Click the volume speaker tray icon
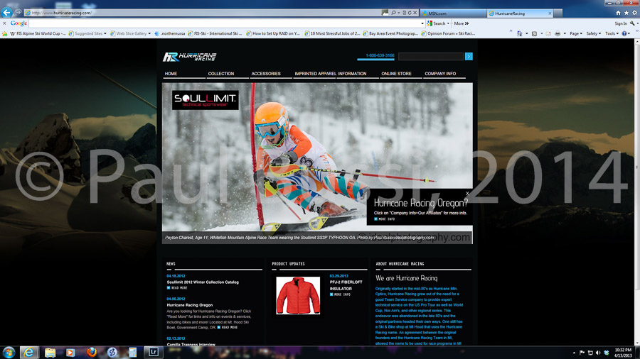 [x=598, y=353]
